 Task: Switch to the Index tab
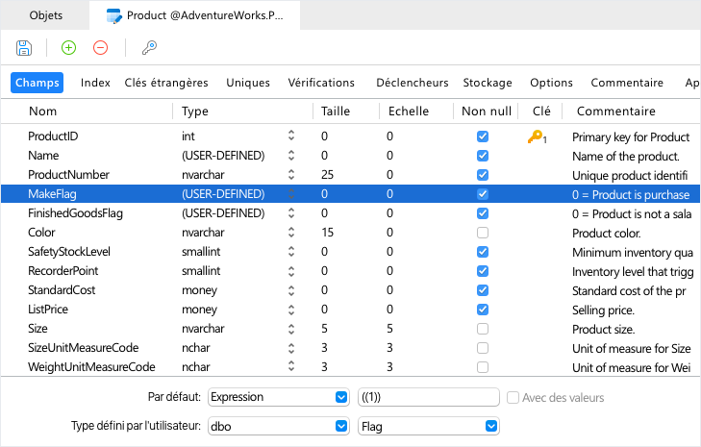95,83
